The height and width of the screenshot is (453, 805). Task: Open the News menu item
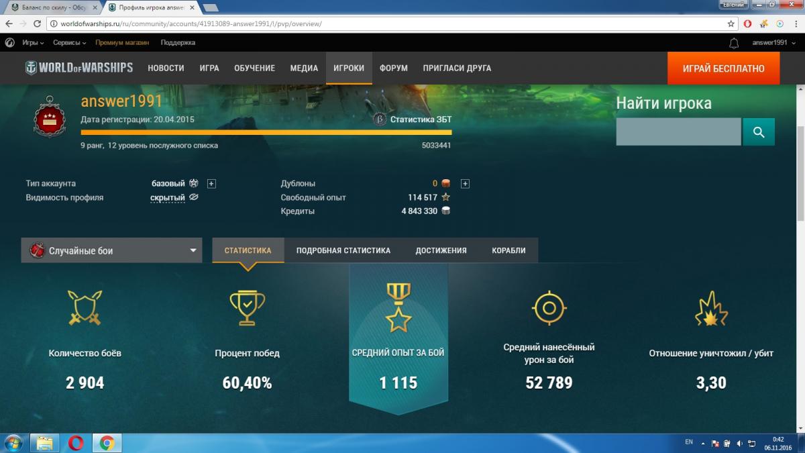(166, 68)
